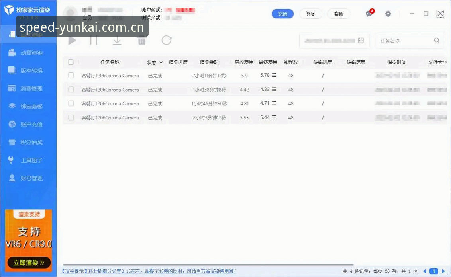The width and height of the screenshot is (451, 277).
Task: Click 已完成 status in the 5.9 fee row
Action: coord(155,76)
